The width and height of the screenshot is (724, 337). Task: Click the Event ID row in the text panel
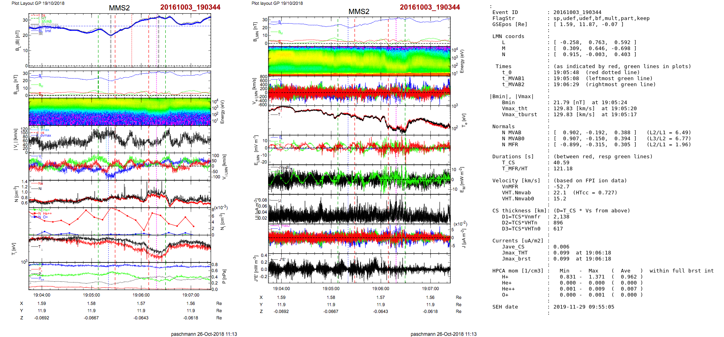pos(505,12)
